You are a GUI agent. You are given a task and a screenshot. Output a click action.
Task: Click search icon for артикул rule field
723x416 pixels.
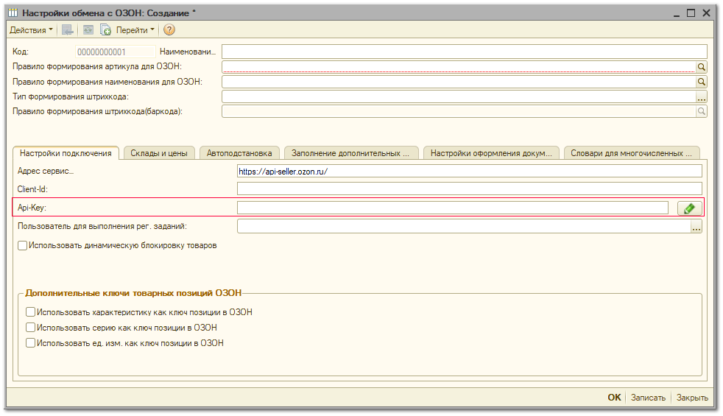[701, 67]
